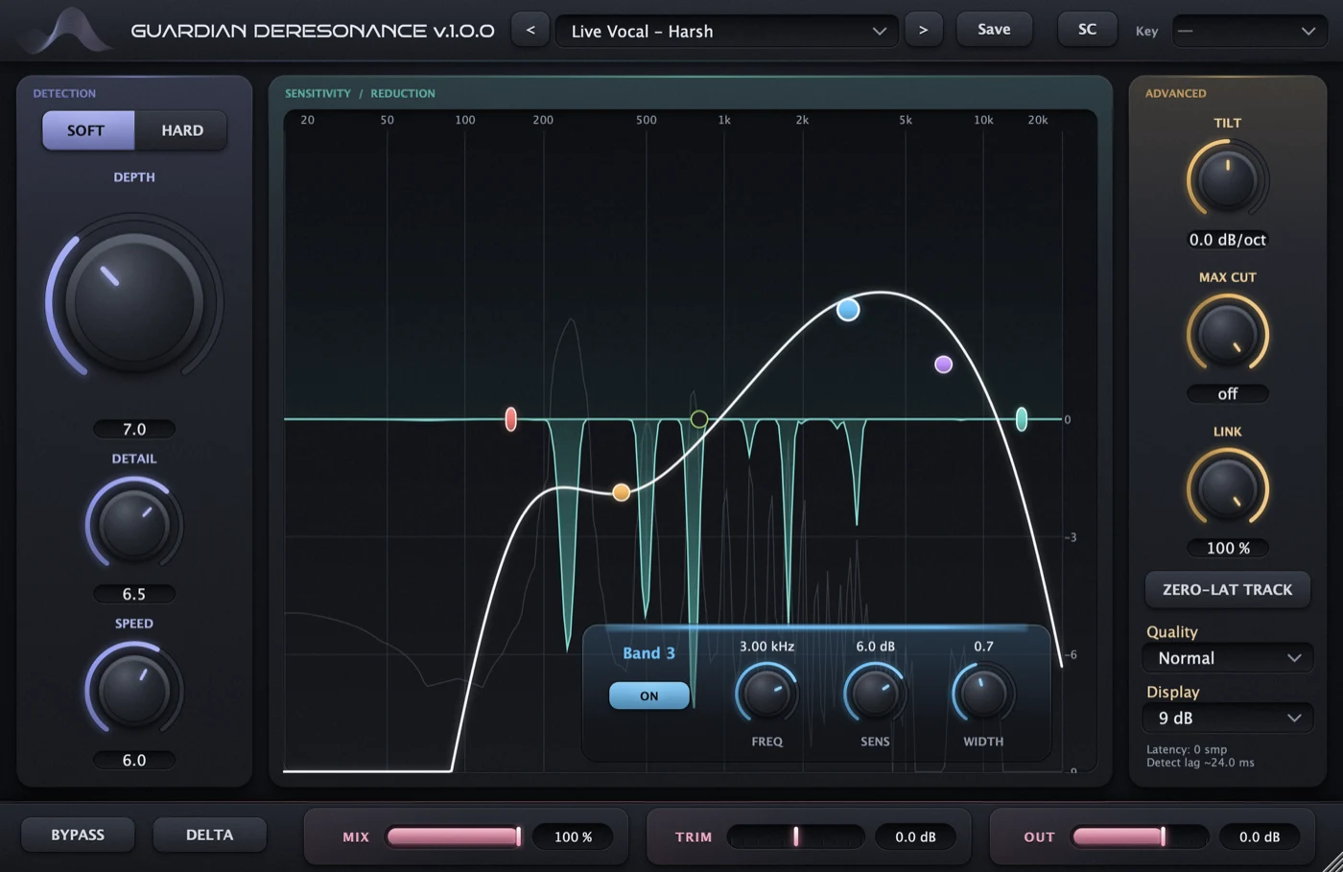
Task: Open the preset dropdown Live Vocal - Harsh
Action: [x=726, y=31]
